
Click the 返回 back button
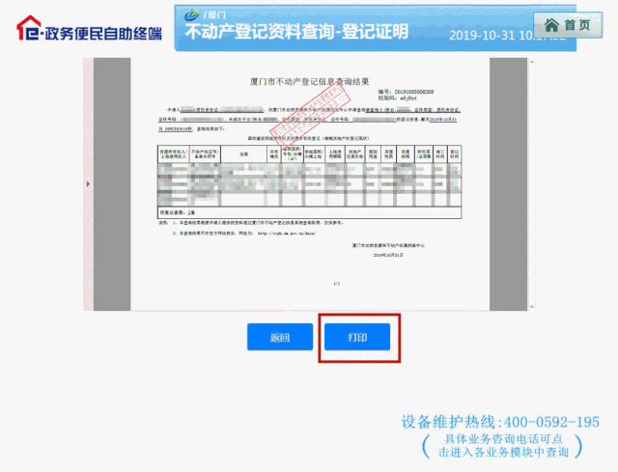coord(280,337)
